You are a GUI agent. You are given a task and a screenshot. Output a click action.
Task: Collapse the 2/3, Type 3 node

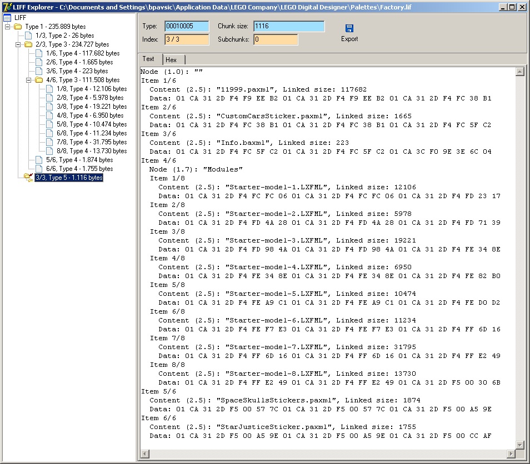18,44
